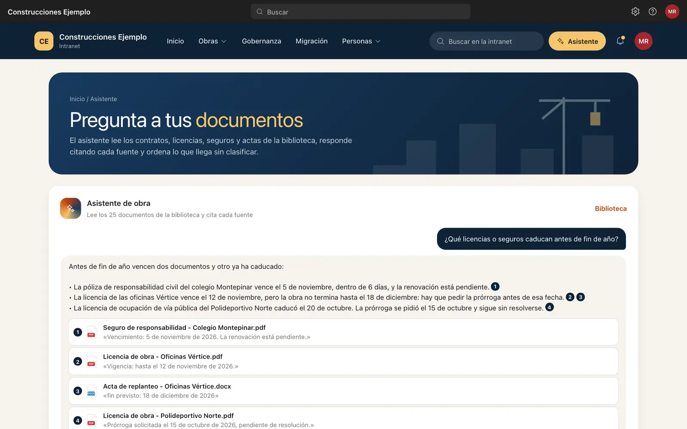Open Licencia de obra - Oficinas Vértice.pdf
687x429 pixels.
(x=343, y=361)
